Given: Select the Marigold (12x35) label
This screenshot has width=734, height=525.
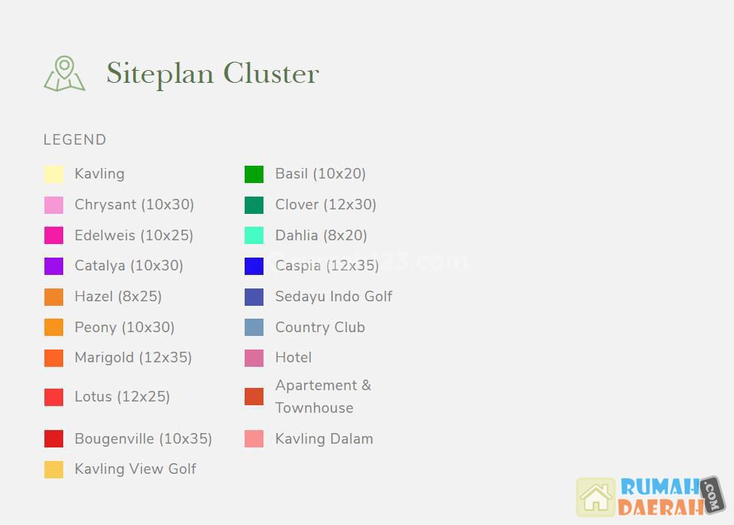Looking at the screenshot, I should (133, 358).
